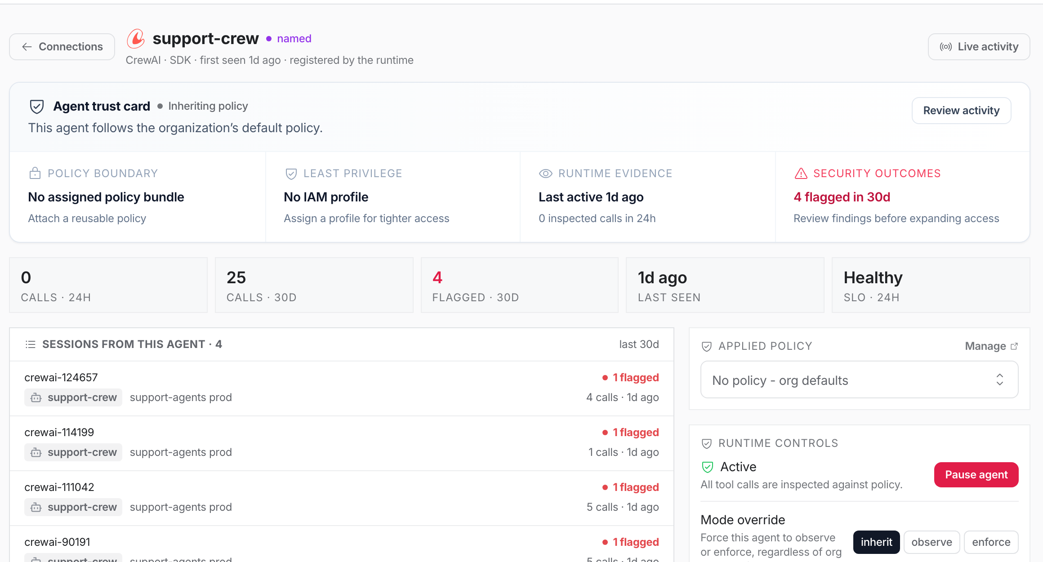The height and width of the screenshot is (562, 1043).
Task: Set mode override to observe
Action: 932,542
